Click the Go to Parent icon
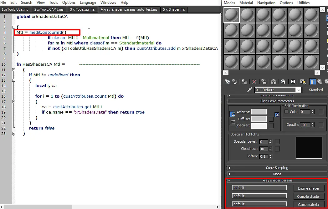The width and height of the screenshot is (328, 209). [x=320, y=82]
